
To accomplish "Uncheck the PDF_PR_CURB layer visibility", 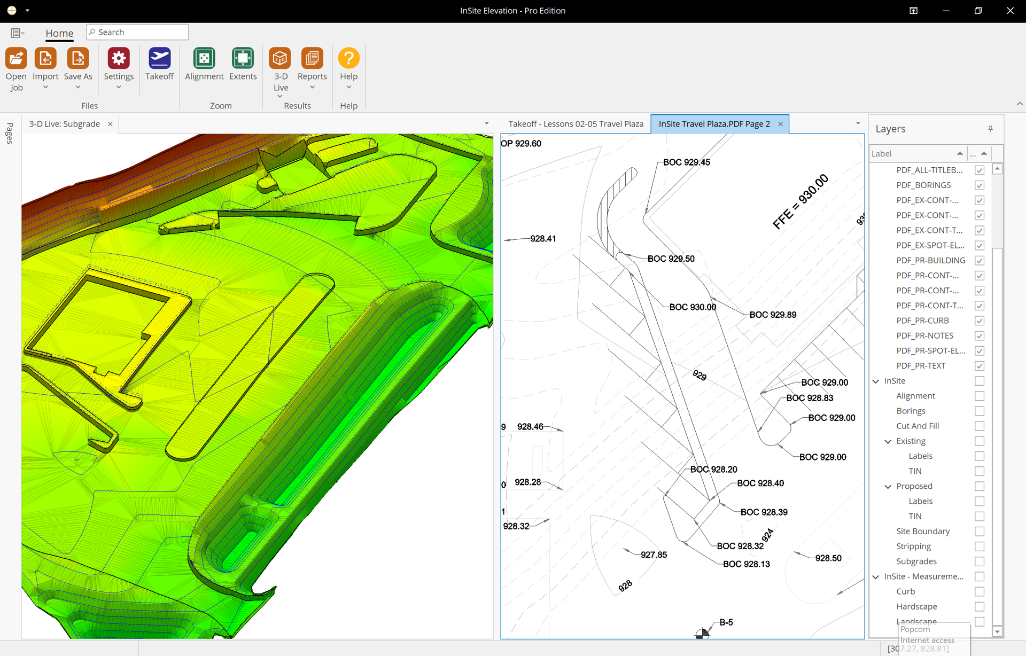I will click(x=980, y=321).
